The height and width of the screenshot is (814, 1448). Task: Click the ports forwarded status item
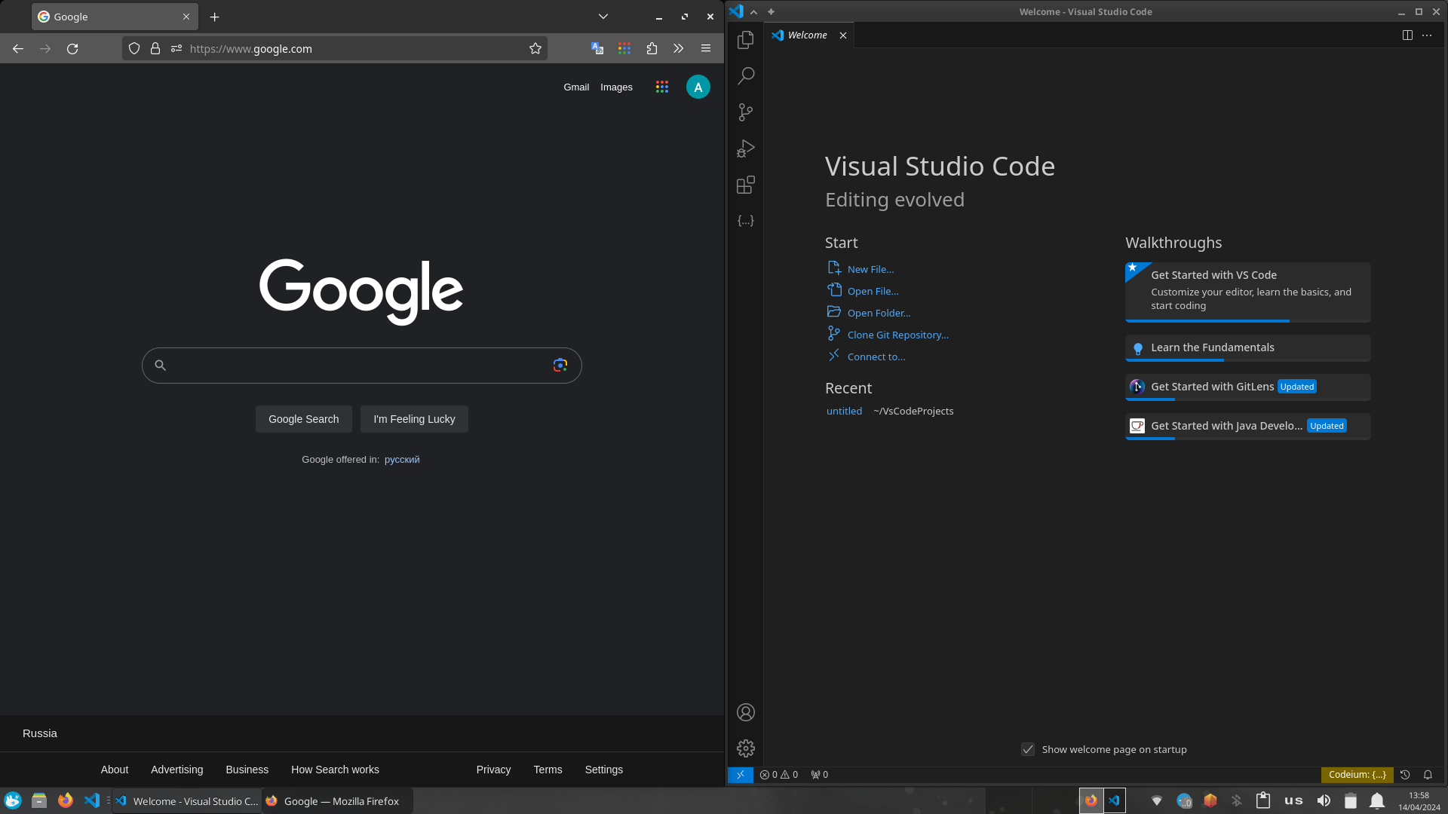pyautogui.click(x=819, y=775)
